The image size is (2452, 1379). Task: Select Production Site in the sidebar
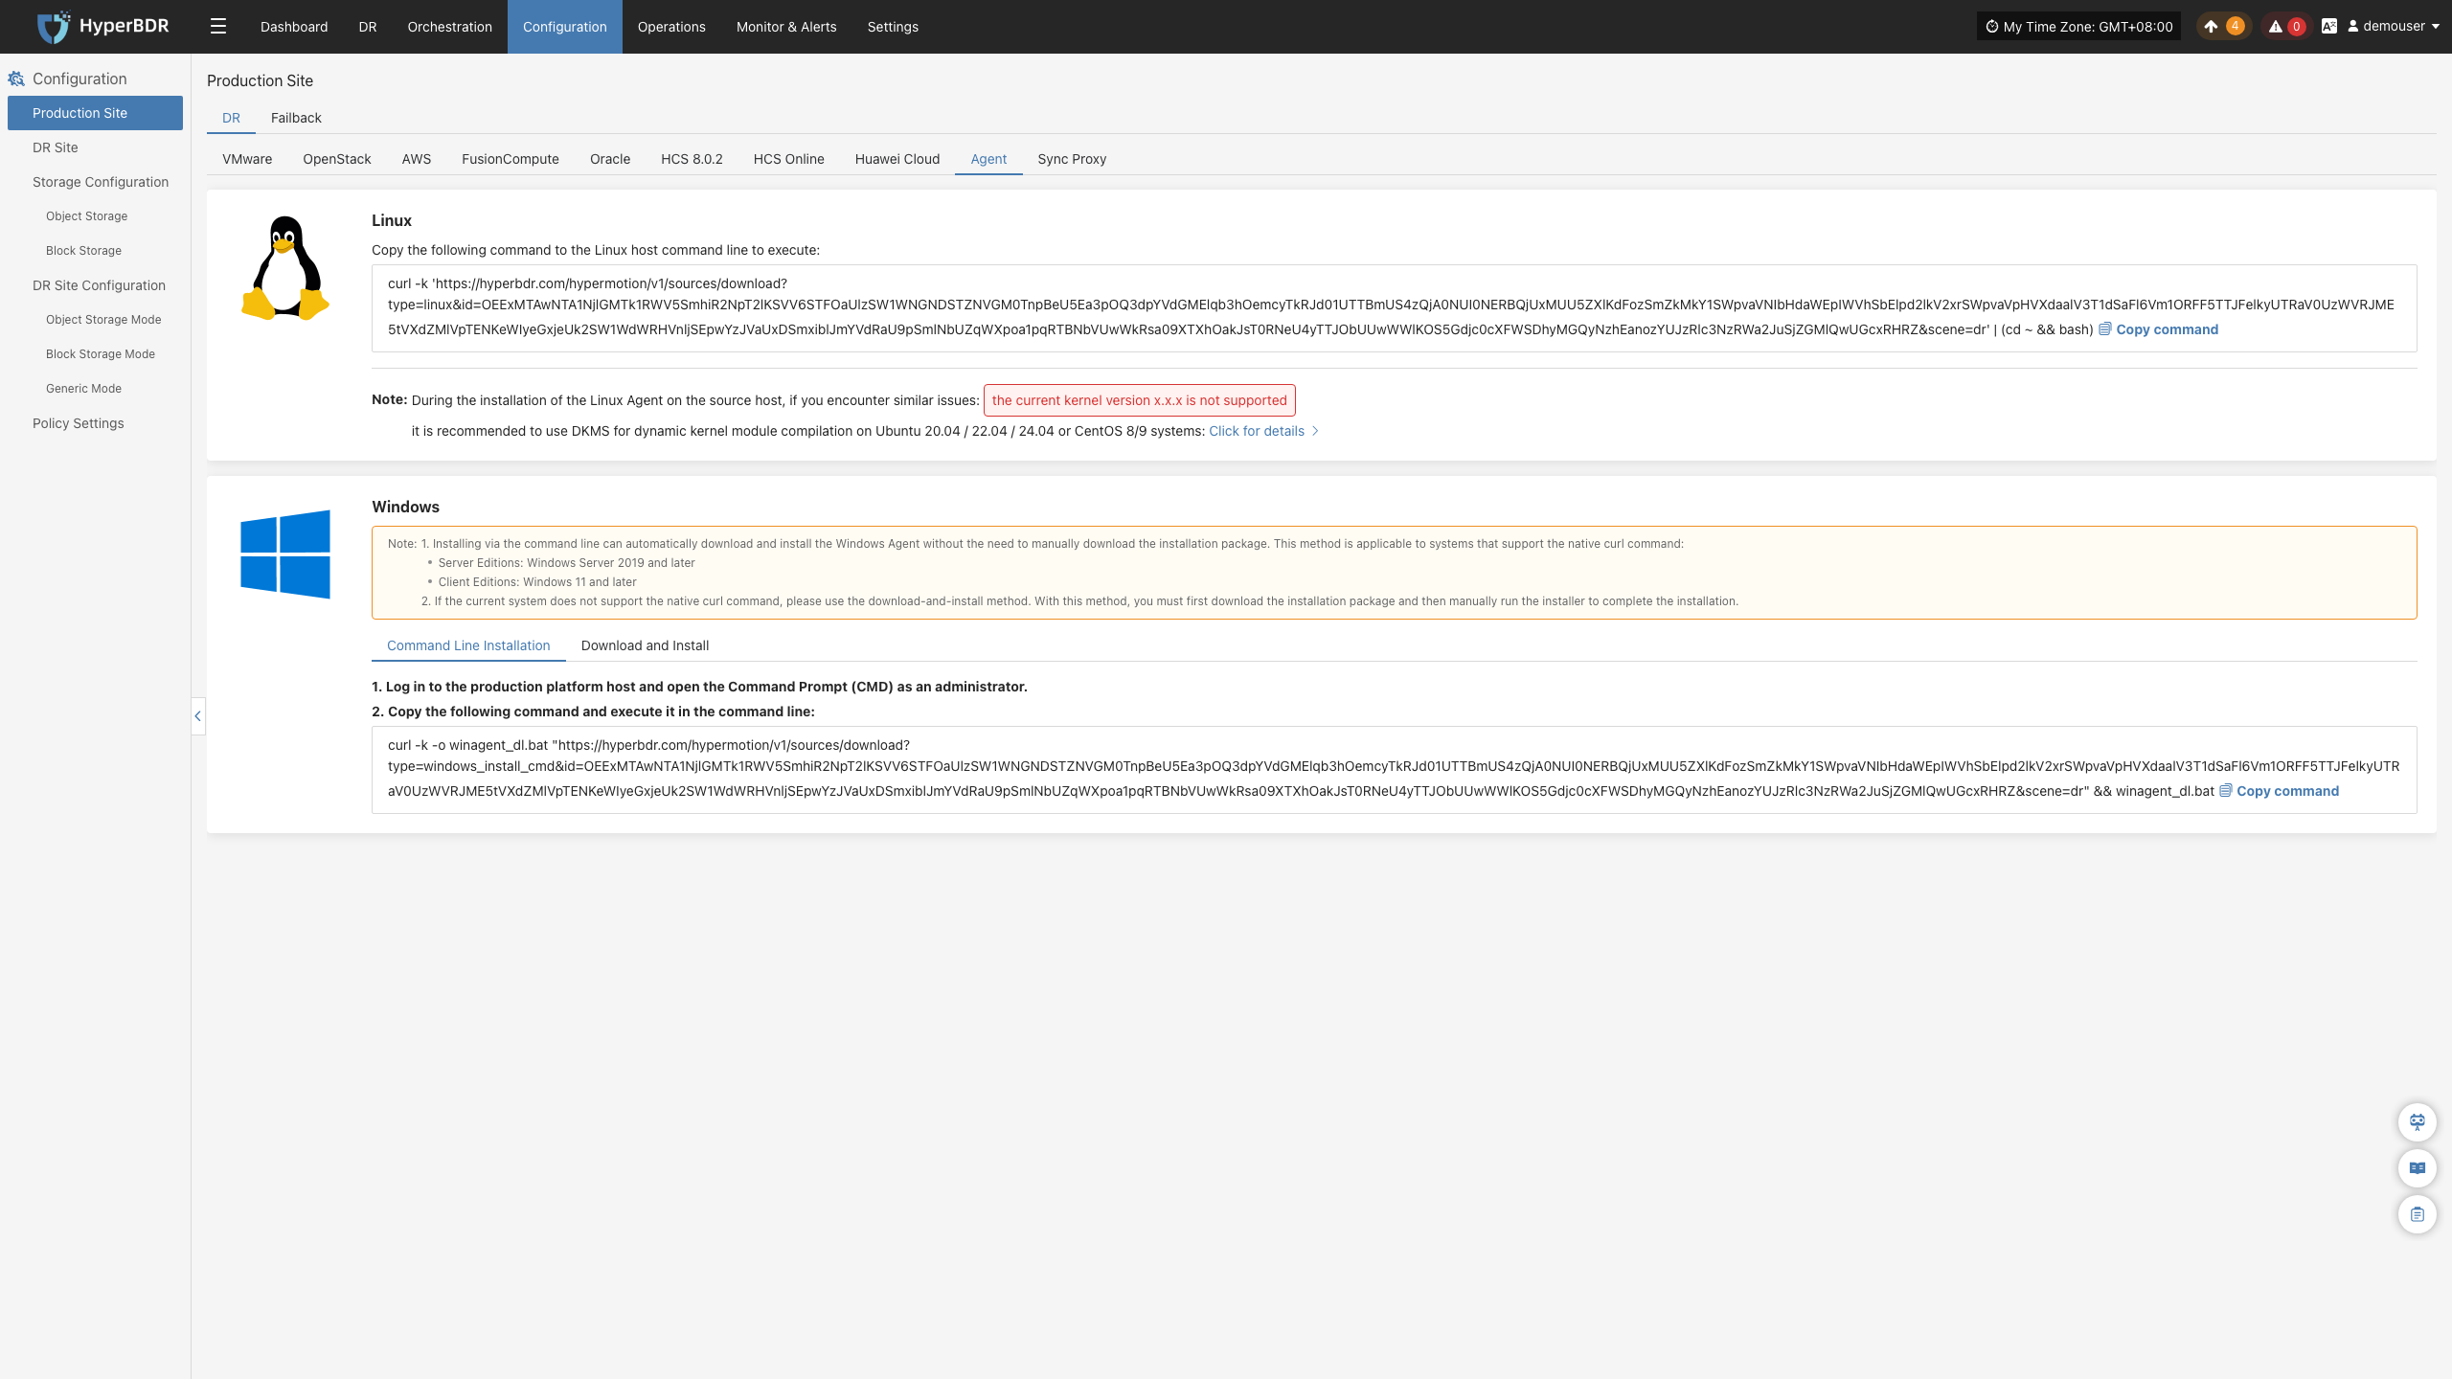click(x=95, y=113)
